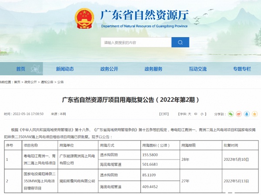Click 透水构筑物 in row 1

[109, 155]
